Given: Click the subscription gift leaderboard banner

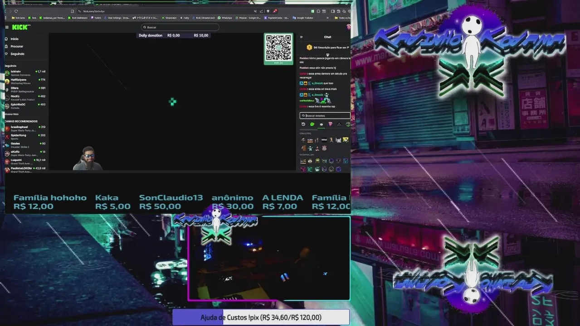Looking at the screenshot, I should [327, 47].
